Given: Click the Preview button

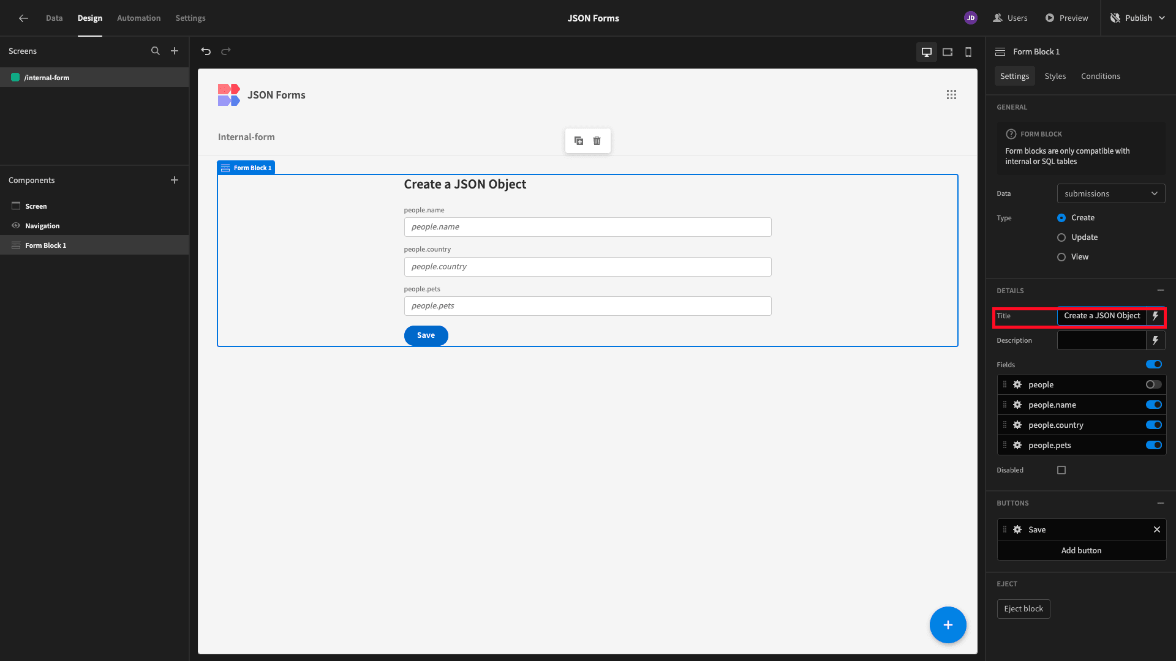Looking at the screenshot, I should click(1066, 18).
